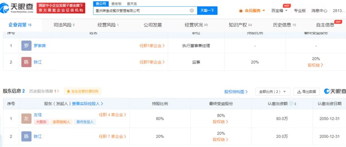Click 左佳's avatar icon
The width and height of the screenshot is (346, 147).
[x=26, y=118]
